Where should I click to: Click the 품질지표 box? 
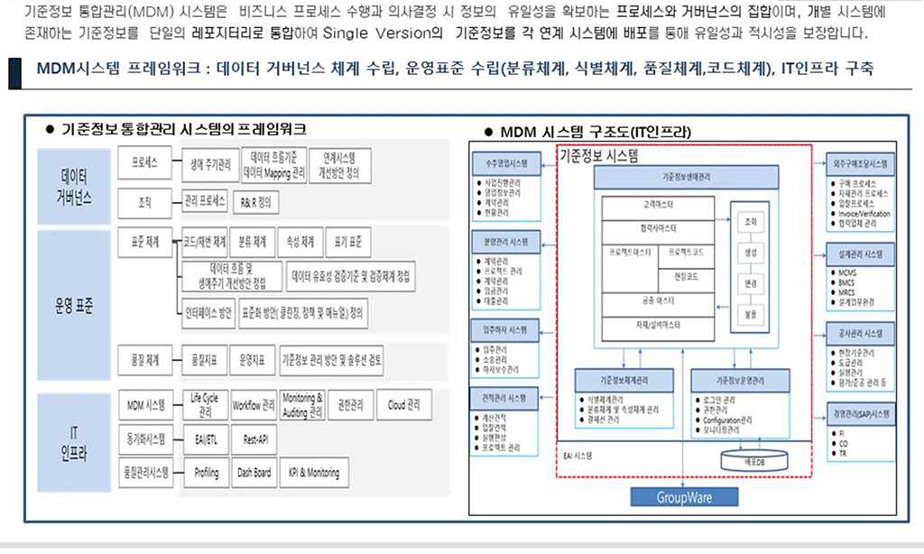[205, 360]
